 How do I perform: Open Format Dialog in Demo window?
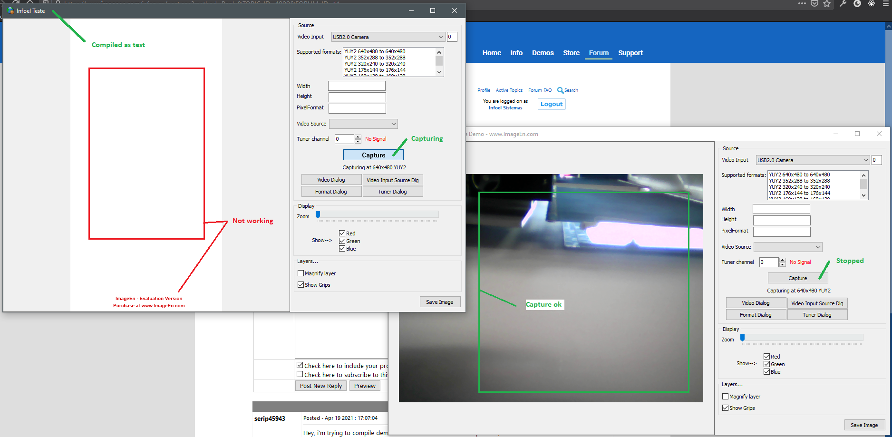(x=756, y=315)
